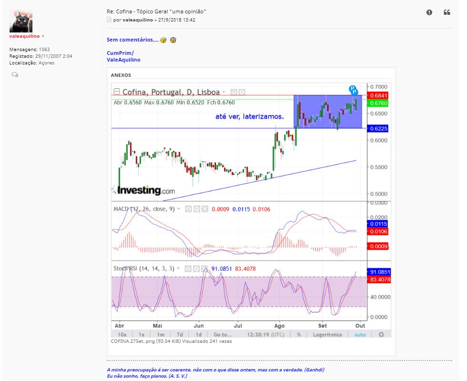This screenshot has height=381, width=467.
Task: Collapse the Cofina chart legend box icon
Action: point(117,92)
